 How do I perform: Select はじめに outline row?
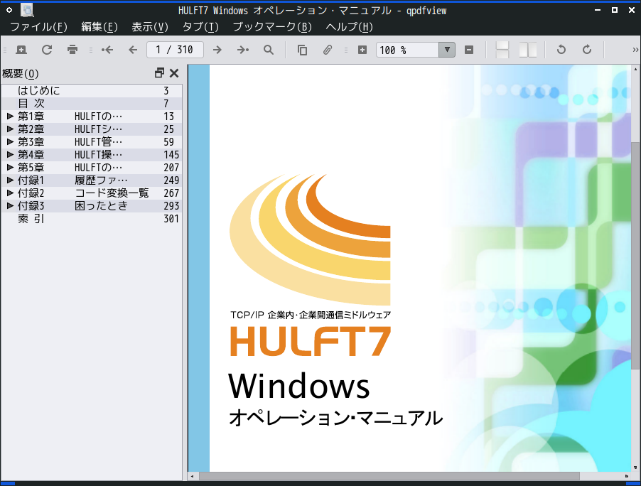click(x=92, y=91)
